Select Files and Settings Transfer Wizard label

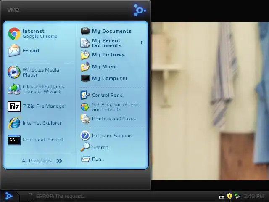point(44,89)
